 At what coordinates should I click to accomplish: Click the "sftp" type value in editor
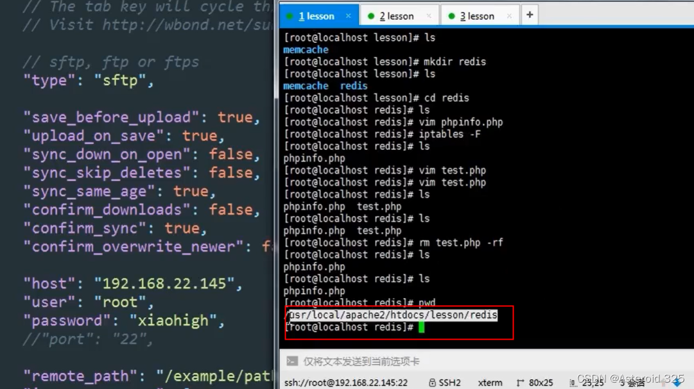click(120, 81)
